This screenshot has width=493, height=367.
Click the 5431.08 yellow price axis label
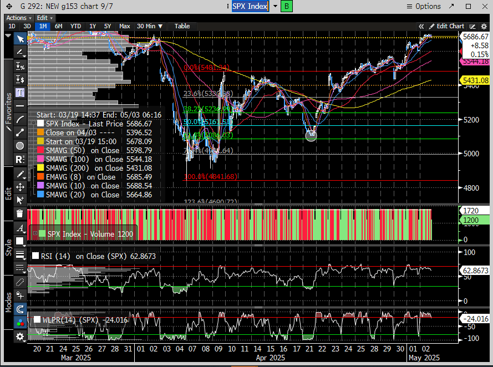pos(475,80)
